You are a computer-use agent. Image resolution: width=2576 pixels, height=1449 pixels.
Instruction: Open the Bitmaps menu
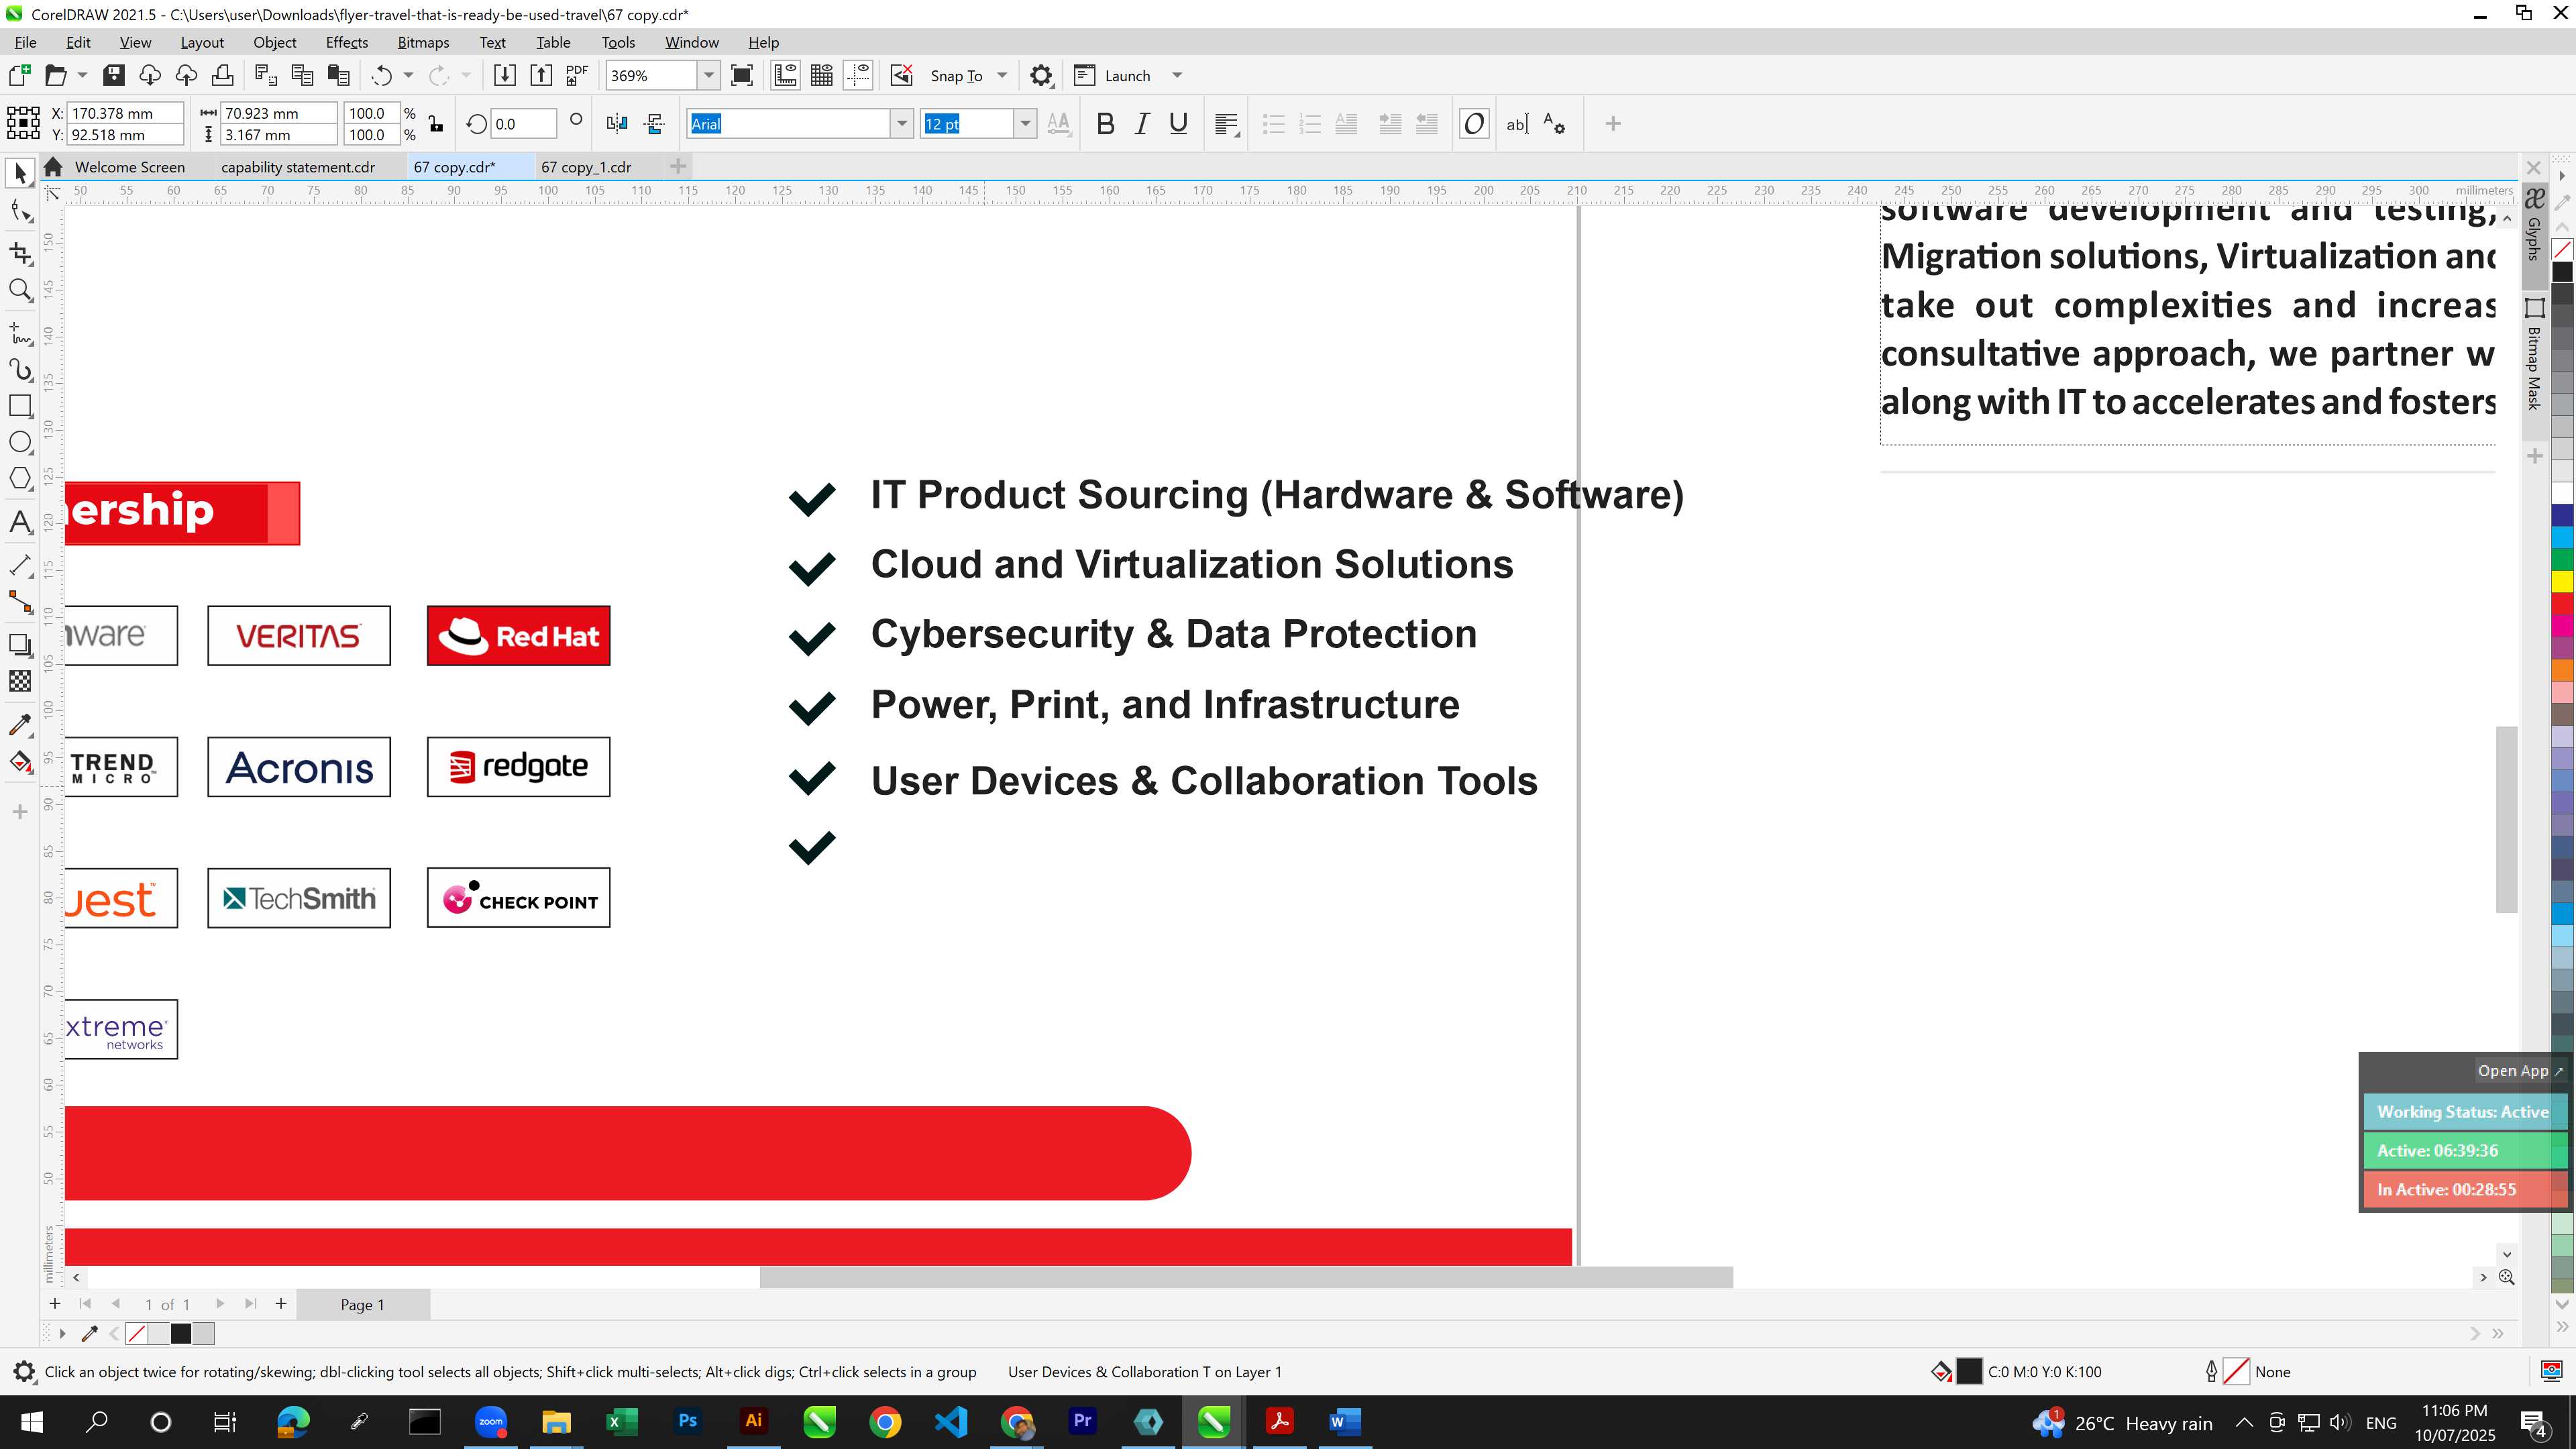423,42
